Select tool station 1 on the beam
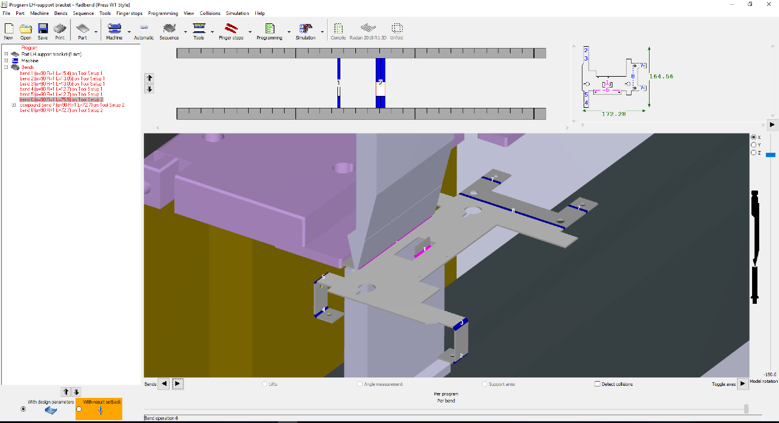The height and width of the screenshot is (423, 779). [339, 83]
